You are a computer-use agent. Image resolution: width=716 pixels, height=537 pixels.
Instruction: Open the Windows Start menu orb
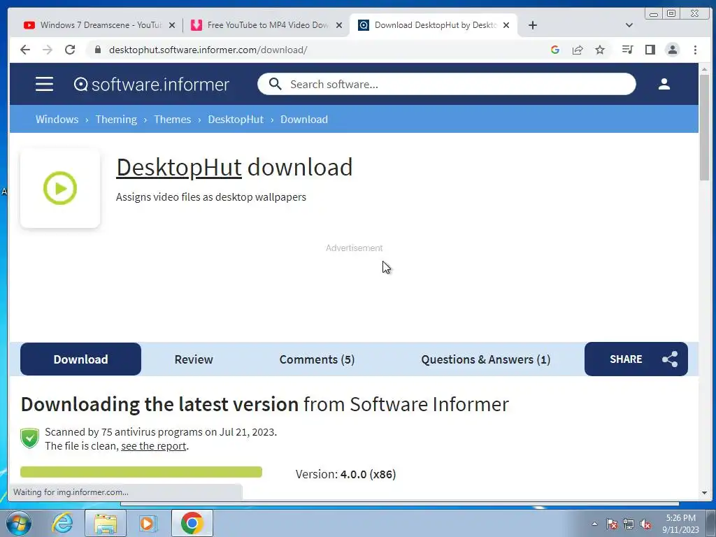point(19,523)
